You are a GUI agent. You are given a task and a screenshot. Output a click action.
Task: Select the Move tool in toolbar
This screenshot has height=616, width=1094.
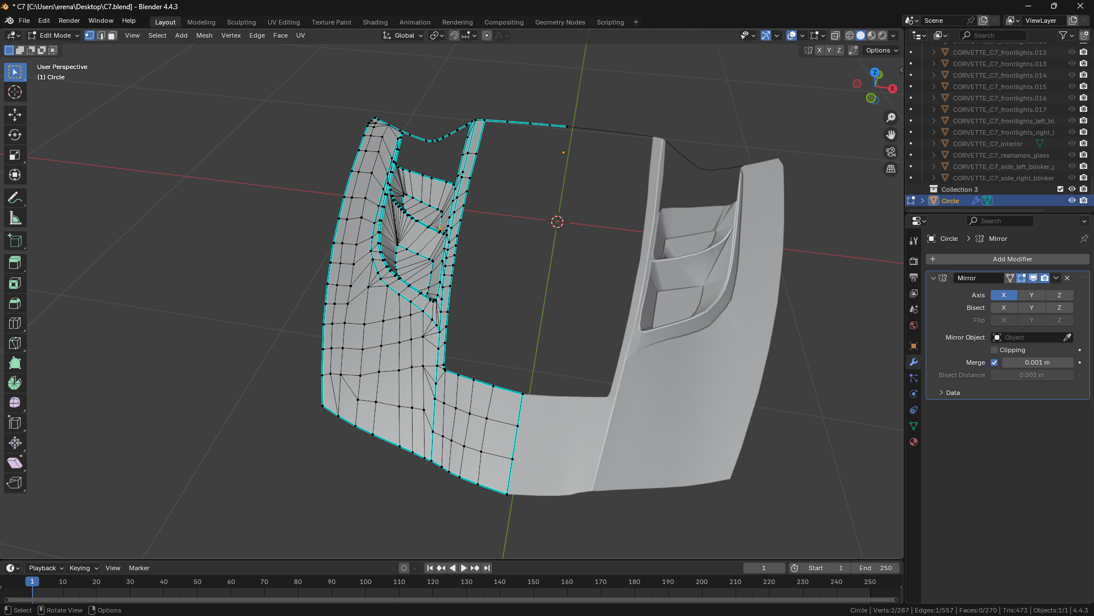(x=15, y=115)
